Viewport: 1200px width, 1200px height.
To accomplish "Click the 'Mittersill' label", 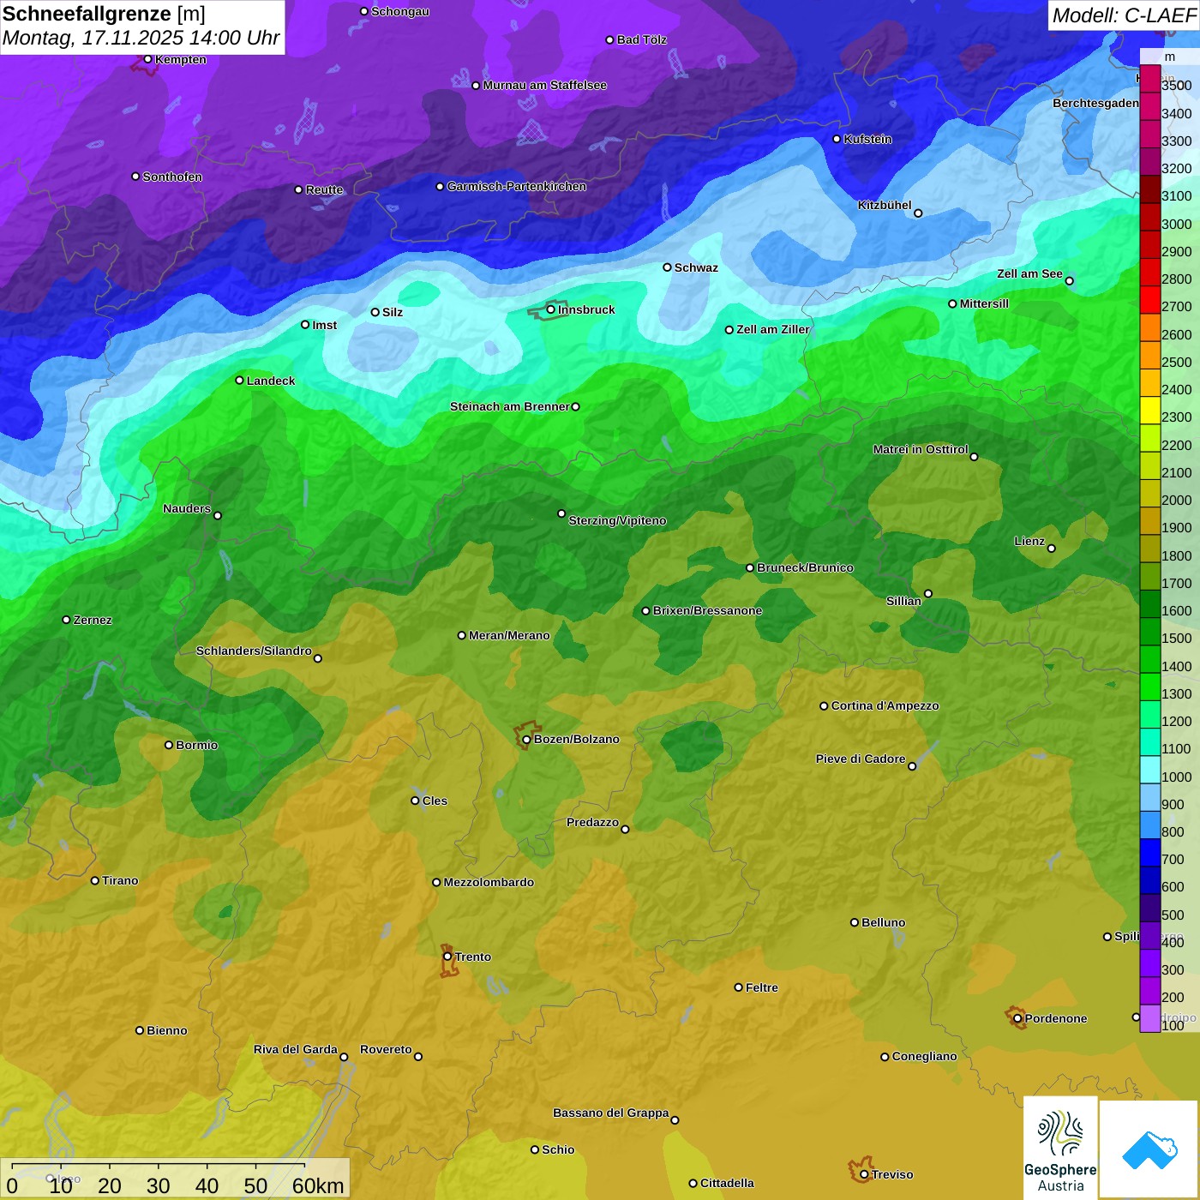I will [x=984, y=303].
